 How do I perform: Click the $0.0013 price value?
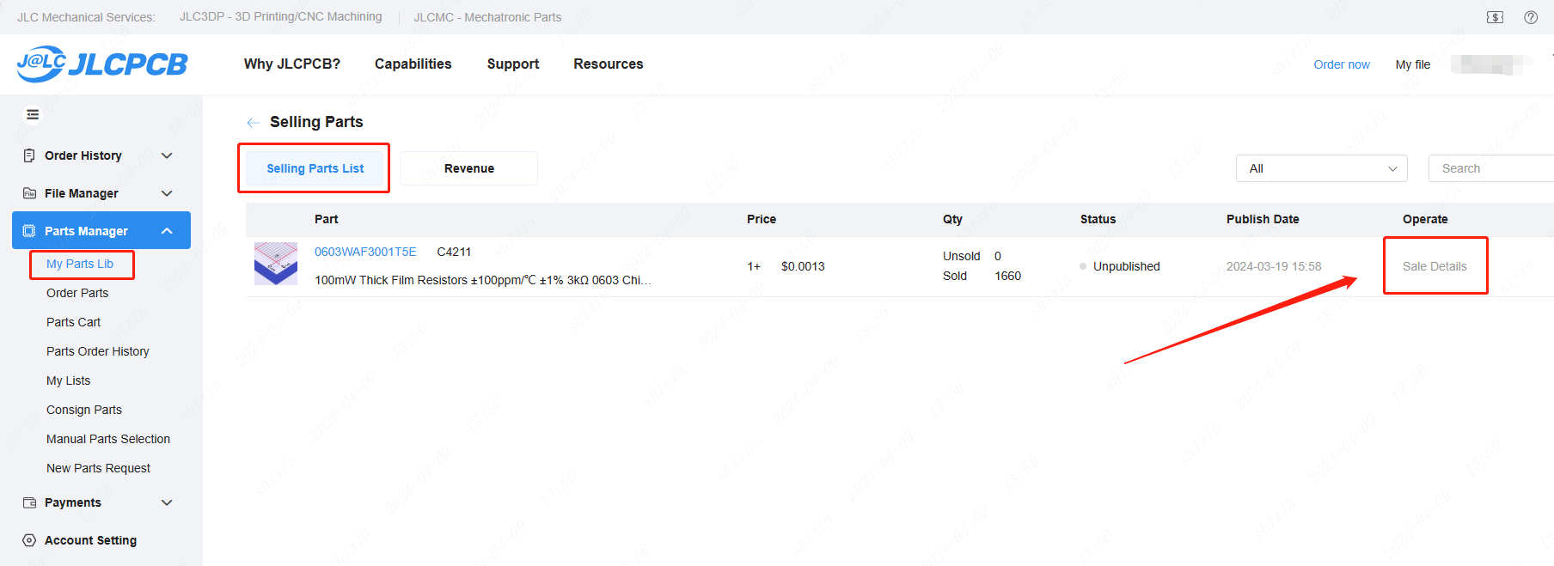[x=803, y=266]
